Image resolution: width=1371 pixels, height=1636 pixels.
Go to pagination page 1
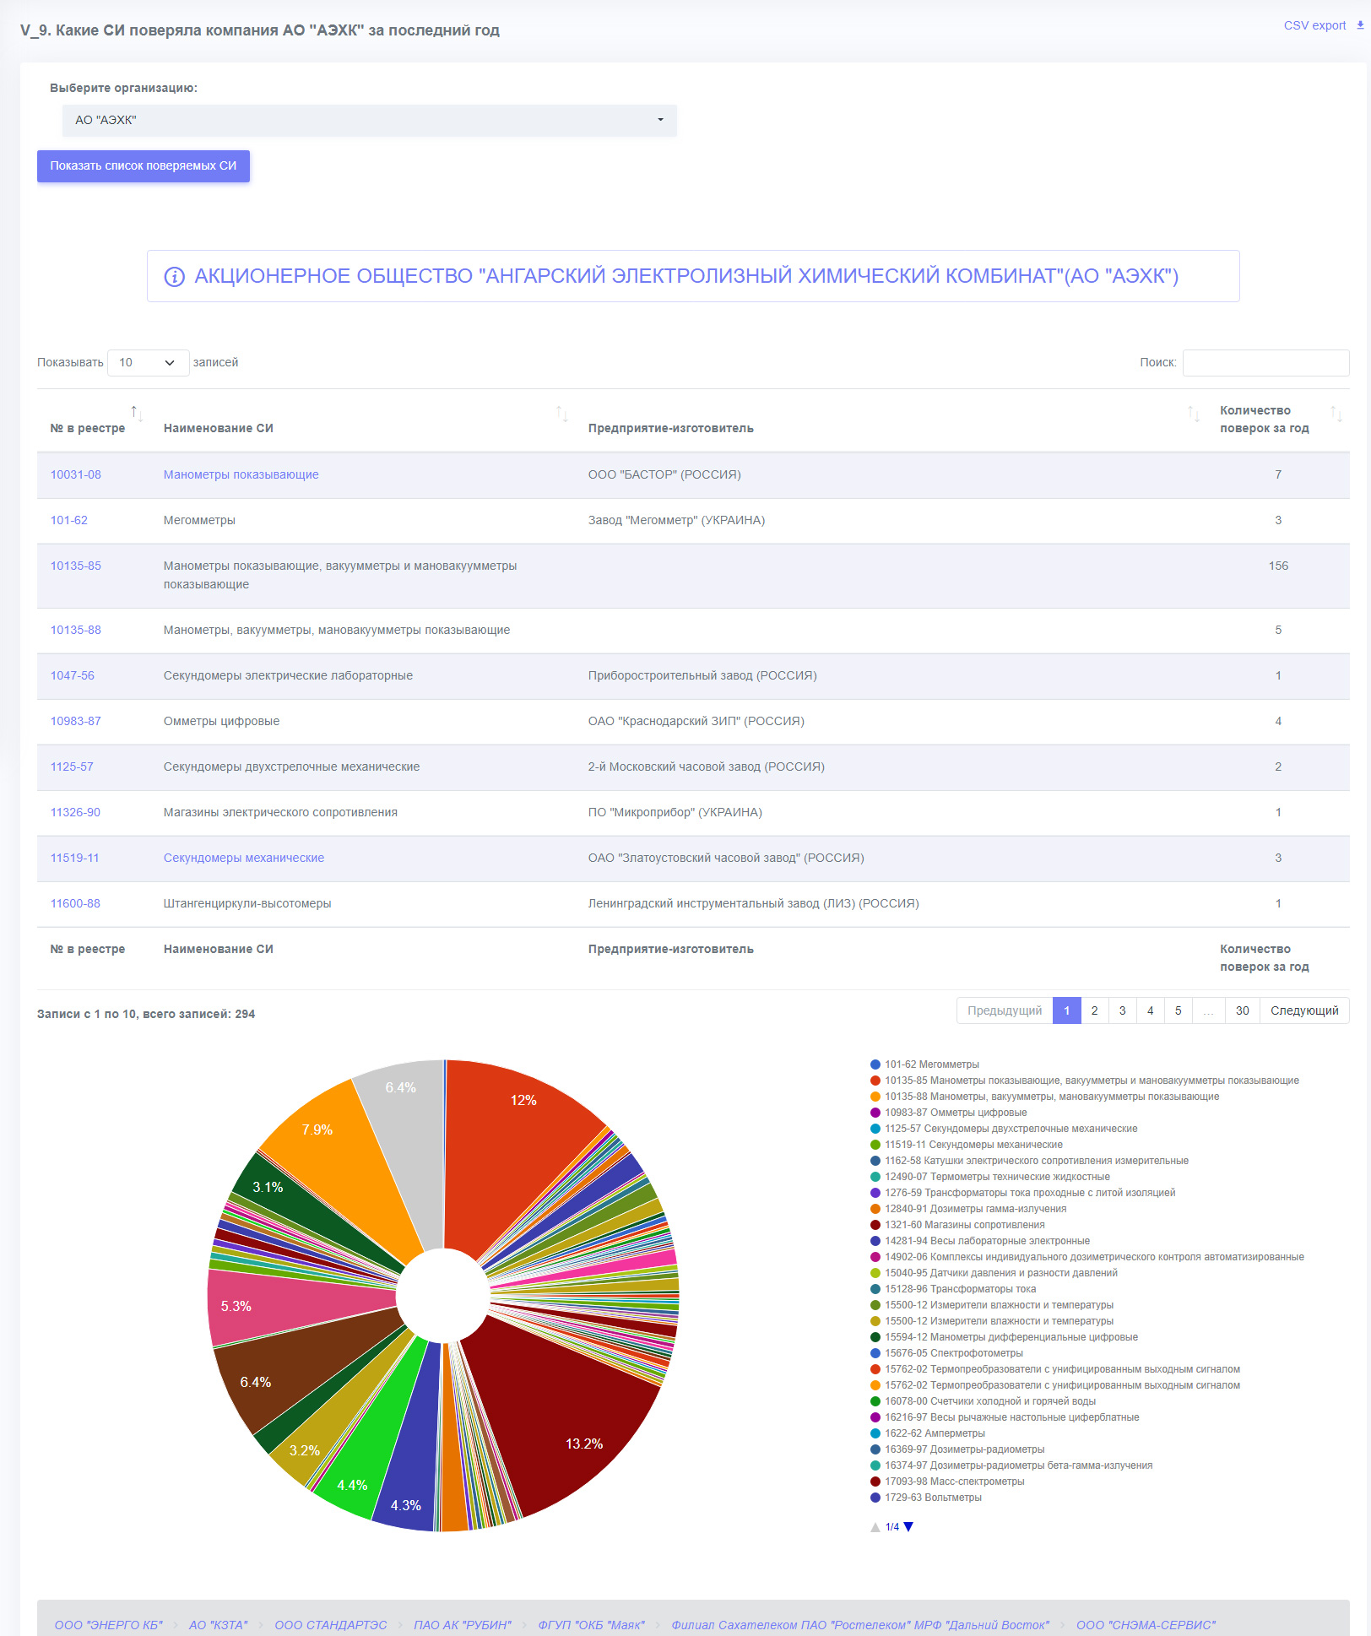[1067, 1010]
